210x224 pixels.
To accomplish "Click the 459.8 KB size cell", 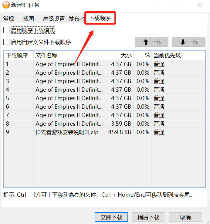I will coord(120,132).
